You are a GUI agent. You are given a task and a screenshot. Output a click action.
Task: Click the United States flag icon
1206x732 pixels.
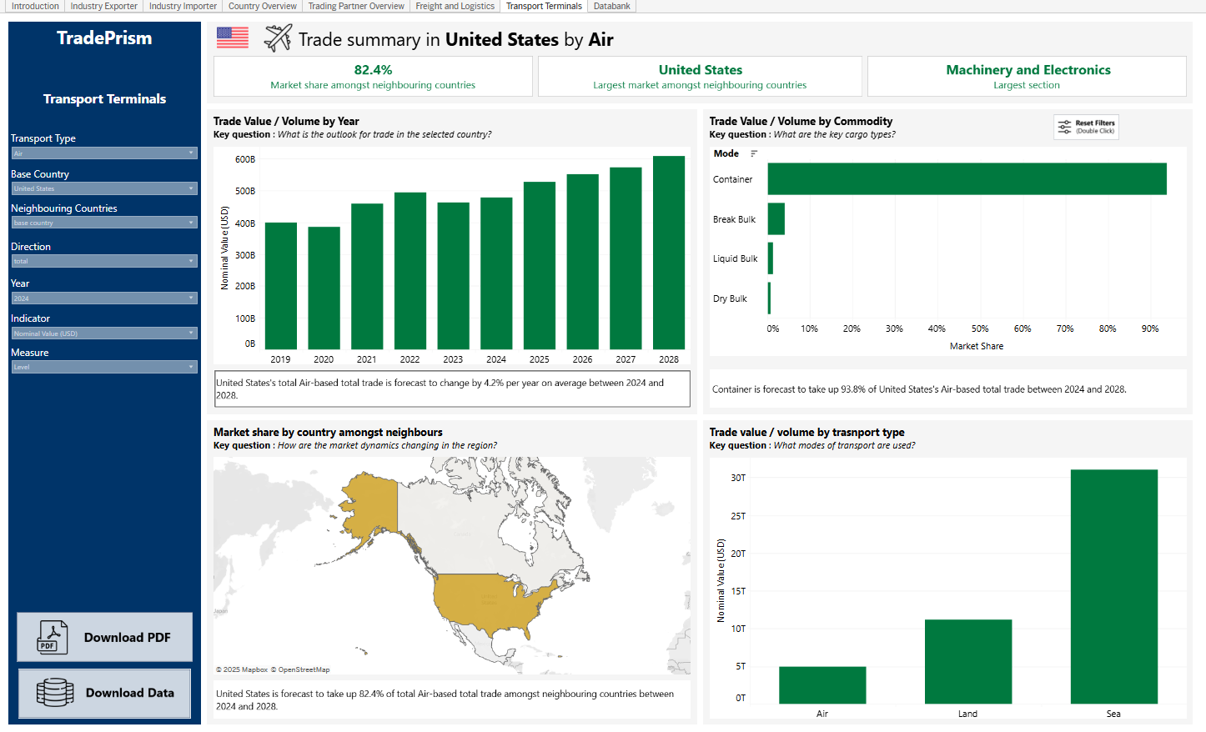[x=233, y=38]
